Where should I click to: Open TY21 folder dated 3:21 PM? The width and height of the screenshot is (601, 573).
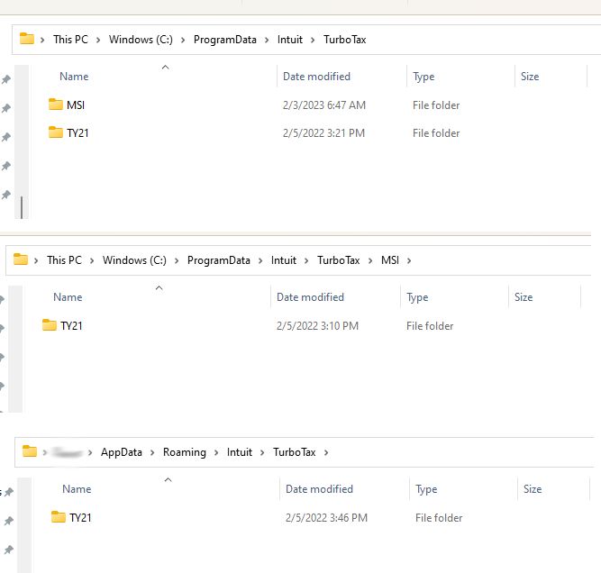(68, 132)
